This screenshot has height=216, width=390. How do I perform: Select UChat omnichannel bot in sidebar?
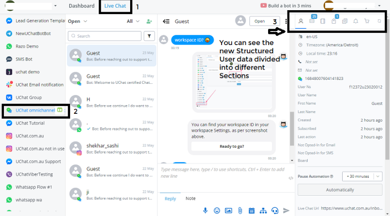[x=35, y=110]
